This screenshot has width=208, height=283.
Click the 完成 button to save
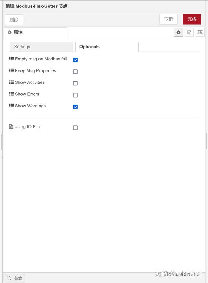click(x=192, y=19)
